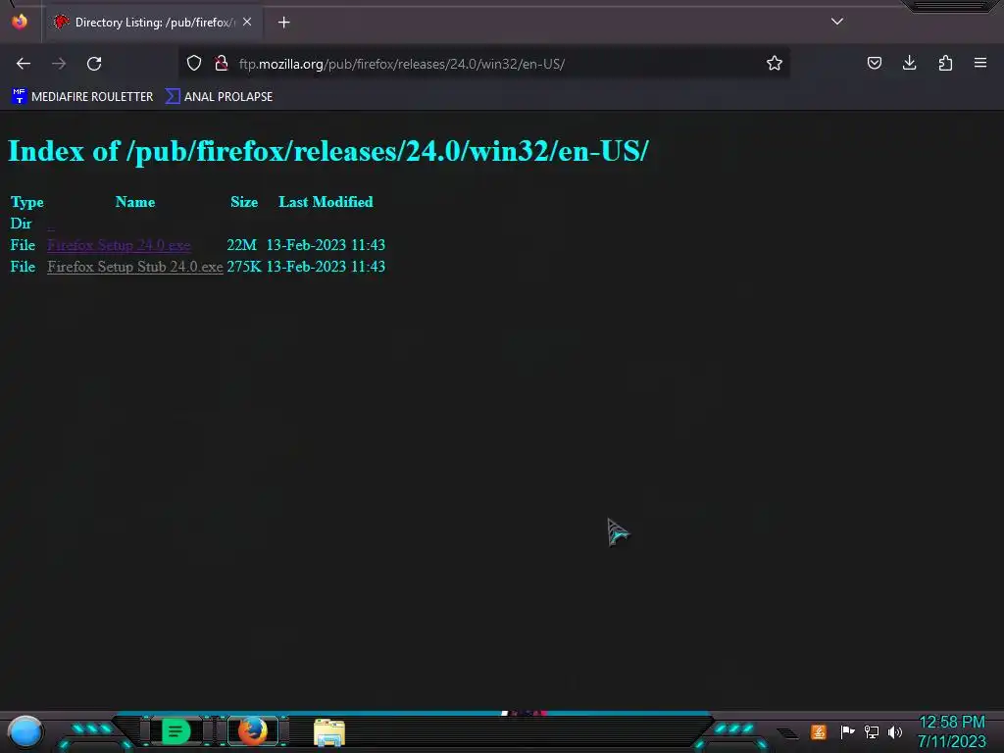Download Firefox Setup Stub 24.0.exe
The height and width of the screenshot is (753, 1004).
(135, 267)
